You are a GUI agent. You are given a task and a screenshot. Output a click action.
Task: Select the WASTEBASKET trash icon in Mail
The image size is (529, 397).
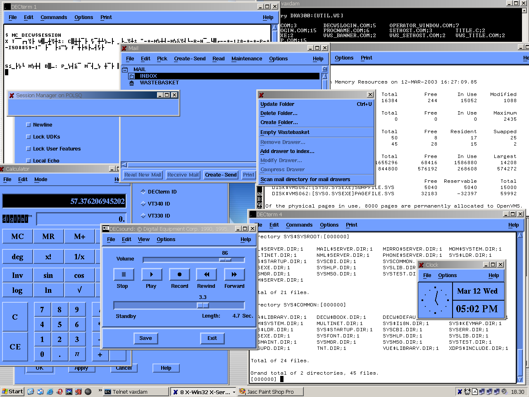point(132,83)
